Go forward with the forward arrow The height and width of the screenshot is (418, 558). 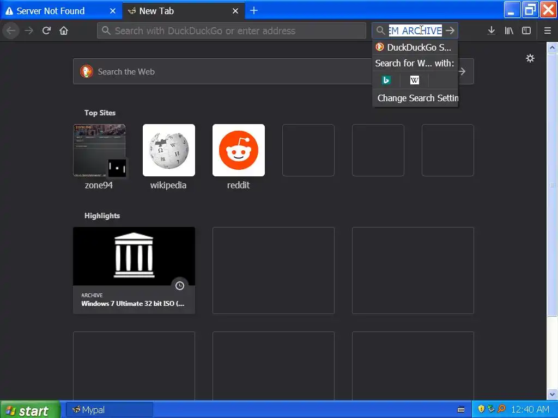29,30
